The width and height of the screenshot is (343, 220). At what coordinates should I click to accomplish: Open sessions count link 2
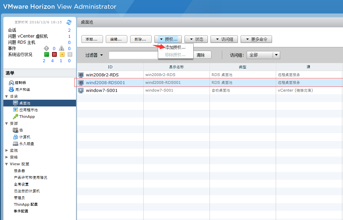[x=69, y=30]
